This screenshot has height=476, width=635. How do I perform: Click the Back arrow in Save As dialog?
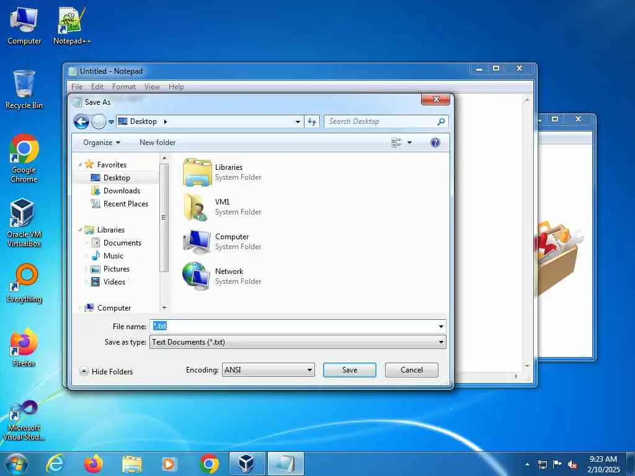point(81,121)
